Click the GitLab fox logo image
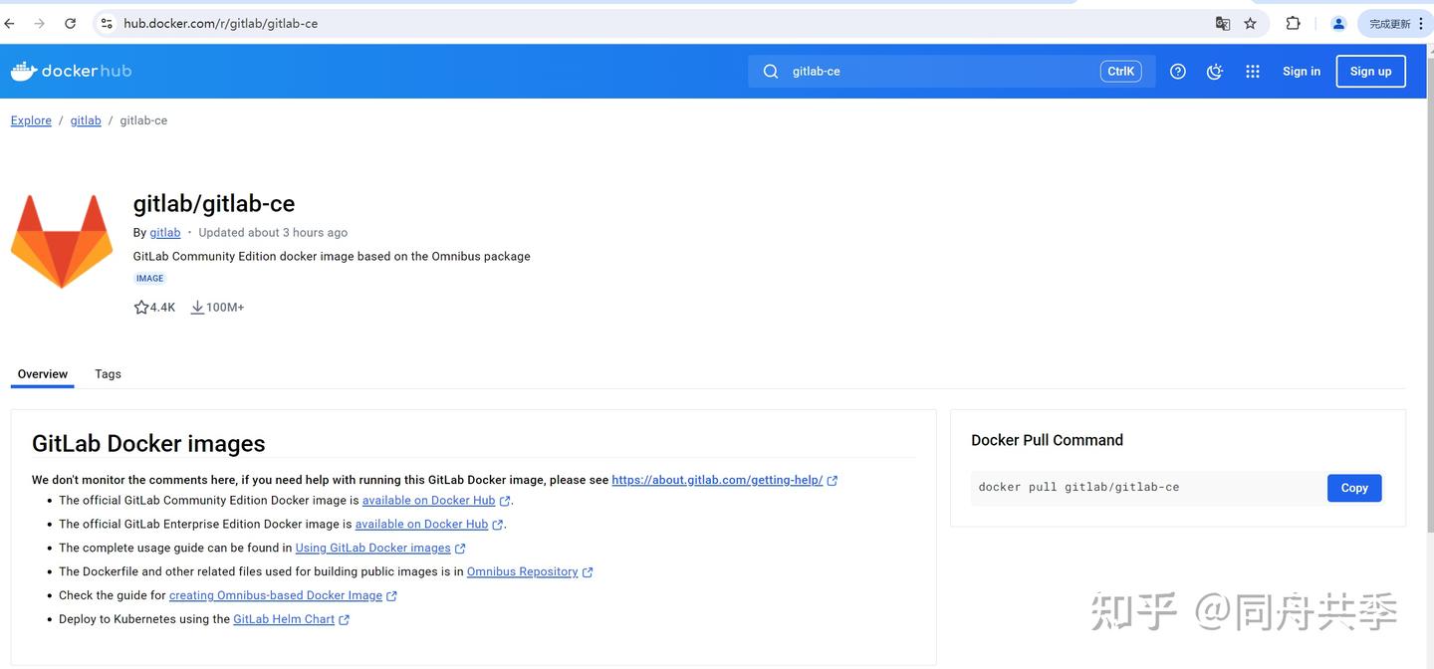The image size is (1434, 669). [x=61, y=239]
